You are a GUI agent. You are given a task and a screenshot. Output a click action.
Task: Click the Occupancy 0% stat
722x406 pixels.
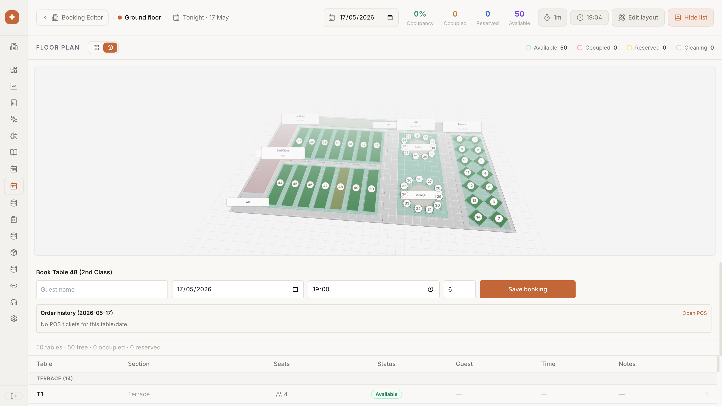pyautogui.click(x=420, y=18)
